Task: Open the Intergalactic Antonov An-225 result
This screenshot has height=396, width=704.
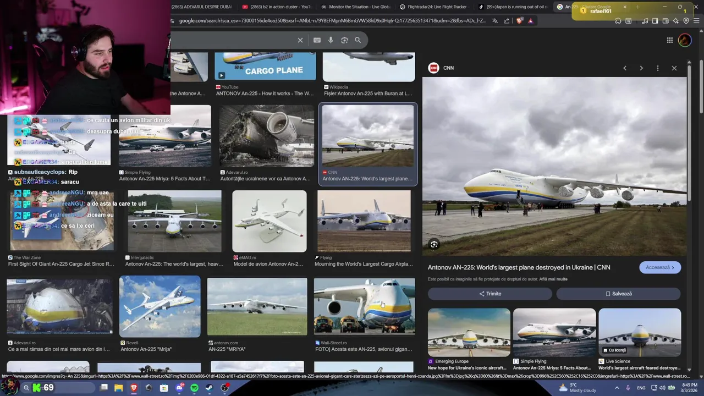Action: coord(174,229)
